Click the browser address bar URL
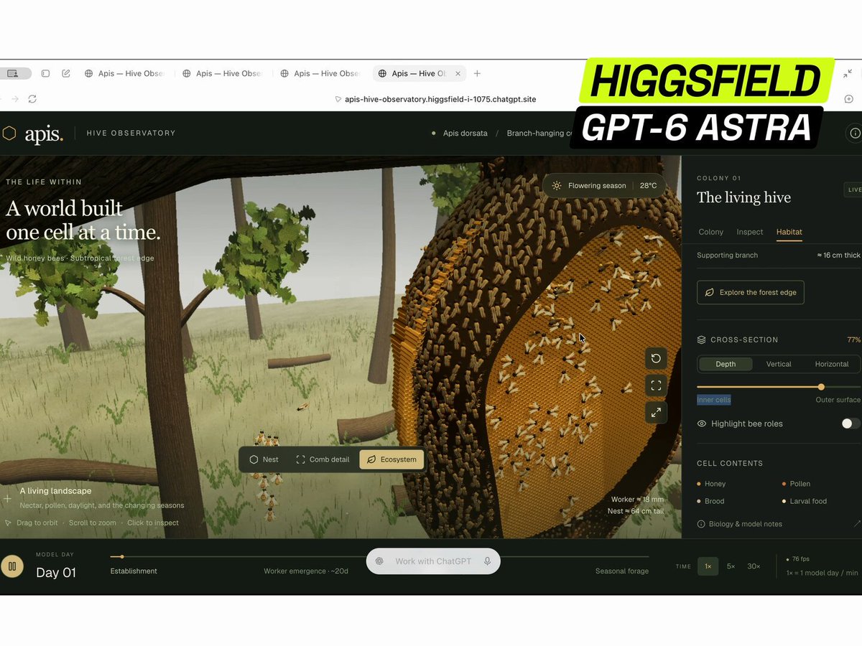This screenshot has width=862, height=646. [440, 99]
